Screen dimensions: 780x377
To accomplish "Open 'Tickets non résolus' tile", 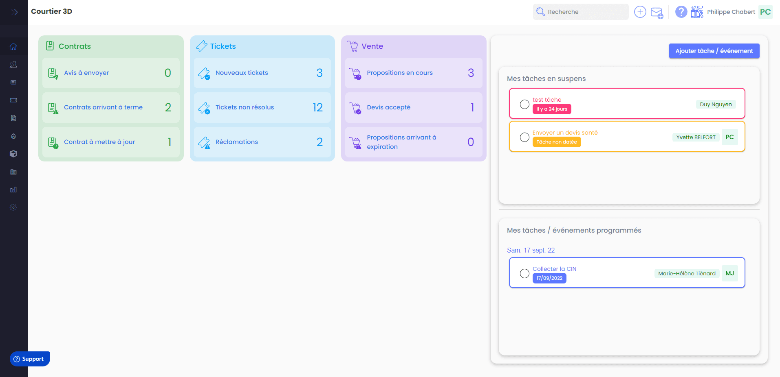I will 262,107.
